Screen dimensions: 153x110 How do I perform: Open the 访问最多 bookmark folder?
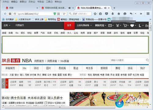click(8, 19)
